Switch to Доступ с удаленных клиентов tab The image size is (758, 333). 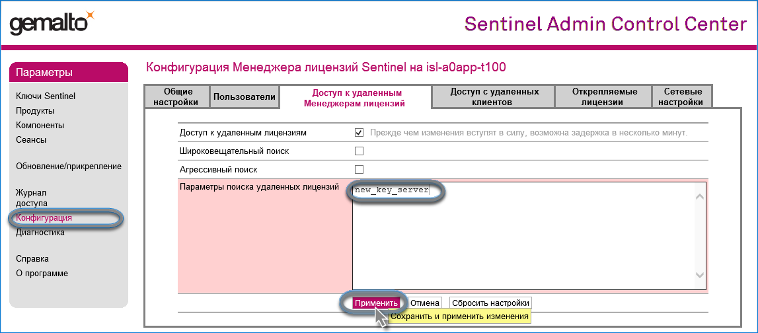click(494, 96)
